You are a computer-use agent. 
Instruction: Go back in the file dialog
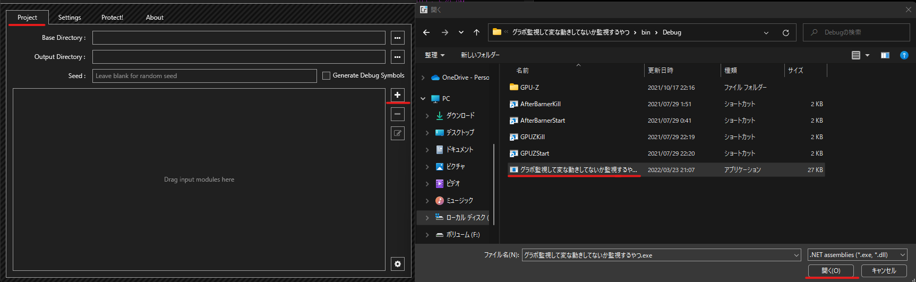point(426,32)
